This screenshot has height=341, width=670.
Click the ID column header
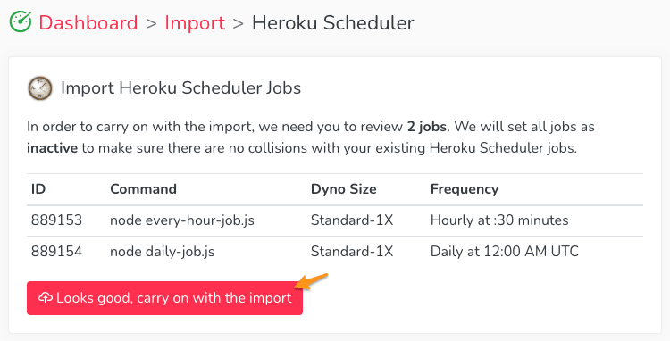[38, 188]
